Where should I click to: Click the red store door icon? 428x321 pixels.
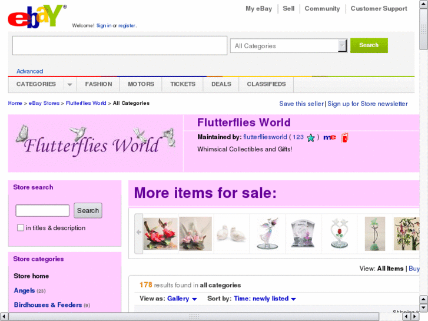coord(344,137)
